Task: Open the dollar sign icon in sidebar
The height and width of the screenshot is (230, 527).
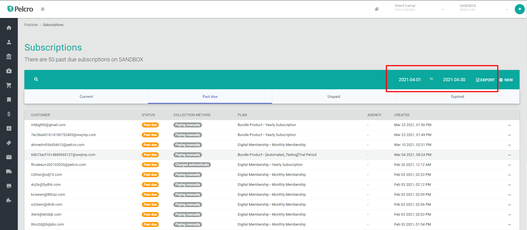Action: [9, 114]
